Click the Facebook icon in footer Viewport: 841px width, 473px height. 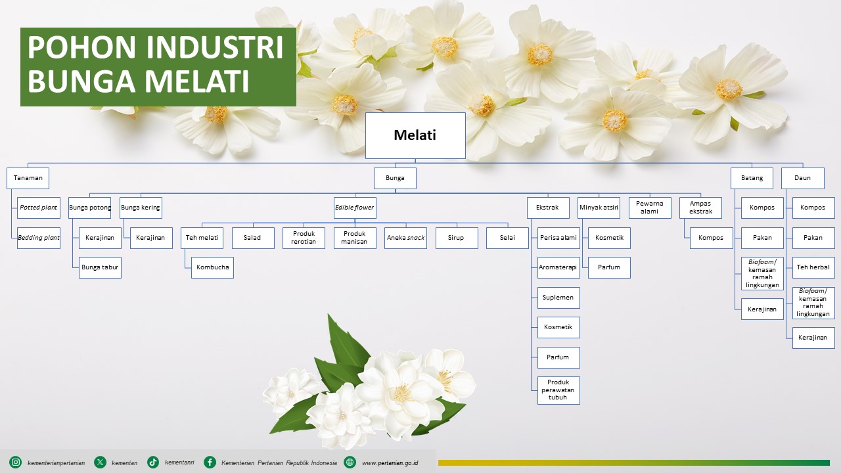210,462
